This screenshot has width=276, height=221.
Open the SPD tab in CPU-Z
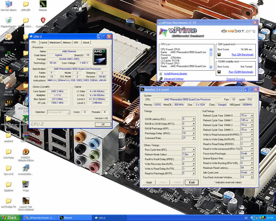[x=76, y=42]
